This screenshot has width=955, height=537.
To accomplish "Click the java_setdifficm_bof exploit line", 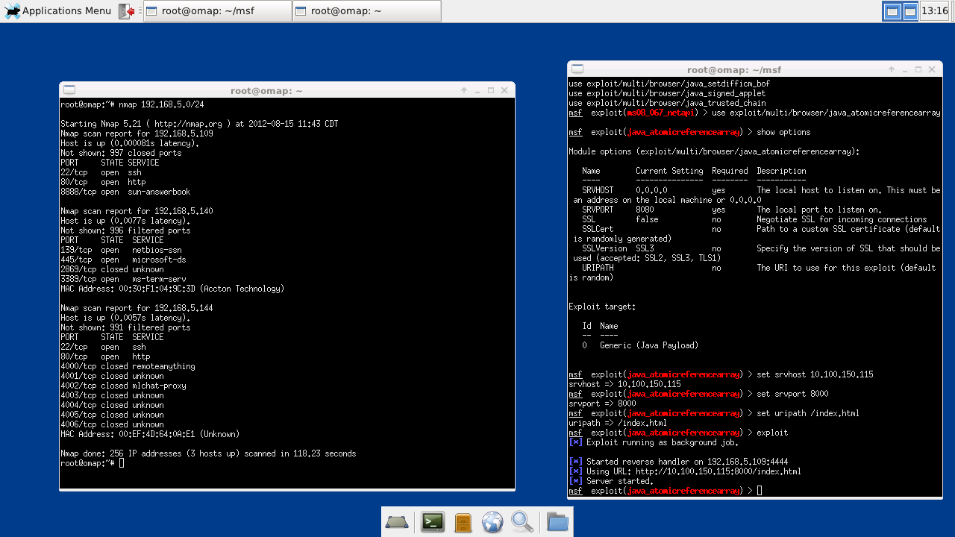I will (x=669, y=84).
